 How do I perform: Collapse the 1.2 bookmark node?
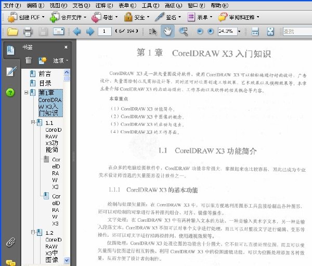[x=33, y=232]
